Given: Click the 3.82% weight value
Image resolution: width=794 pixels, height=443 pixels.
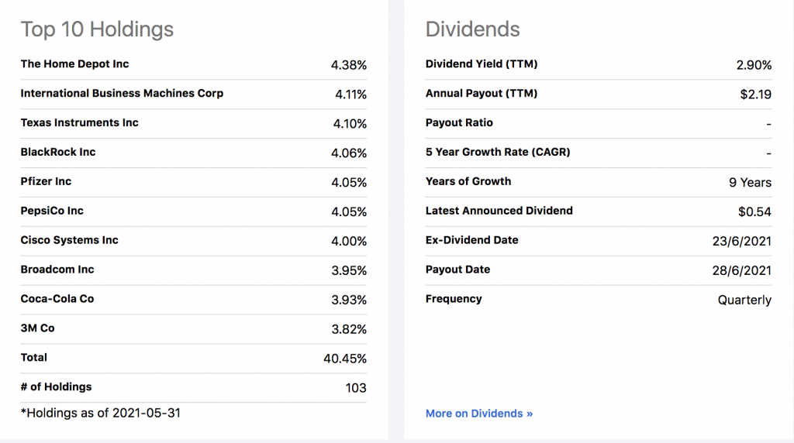Looking at the screenshot, I should [x=349, y=329].
